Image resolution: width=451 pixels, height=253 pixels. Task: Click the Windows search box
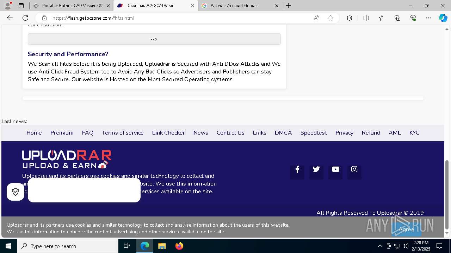[x=68, y=246]
